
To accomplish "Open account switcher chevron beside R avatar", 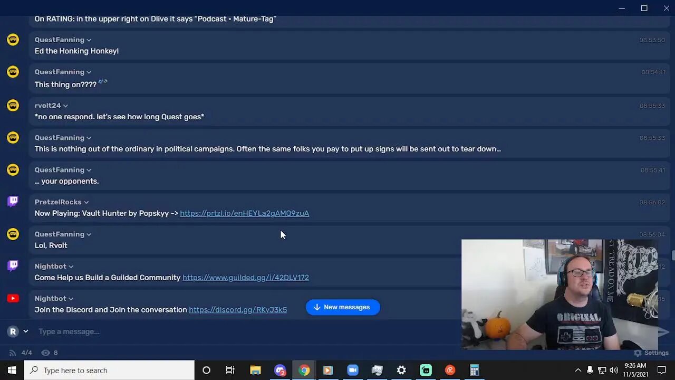I will pos(25,331).
